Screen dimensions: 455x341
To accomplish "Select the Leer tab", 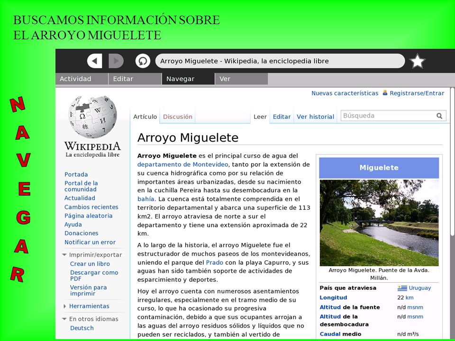I will [260, 117].
